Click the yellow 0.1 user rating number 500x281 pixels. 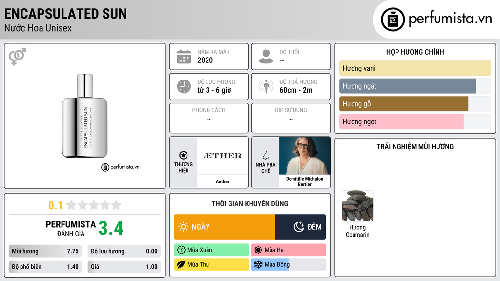click(x=55, y=205)
